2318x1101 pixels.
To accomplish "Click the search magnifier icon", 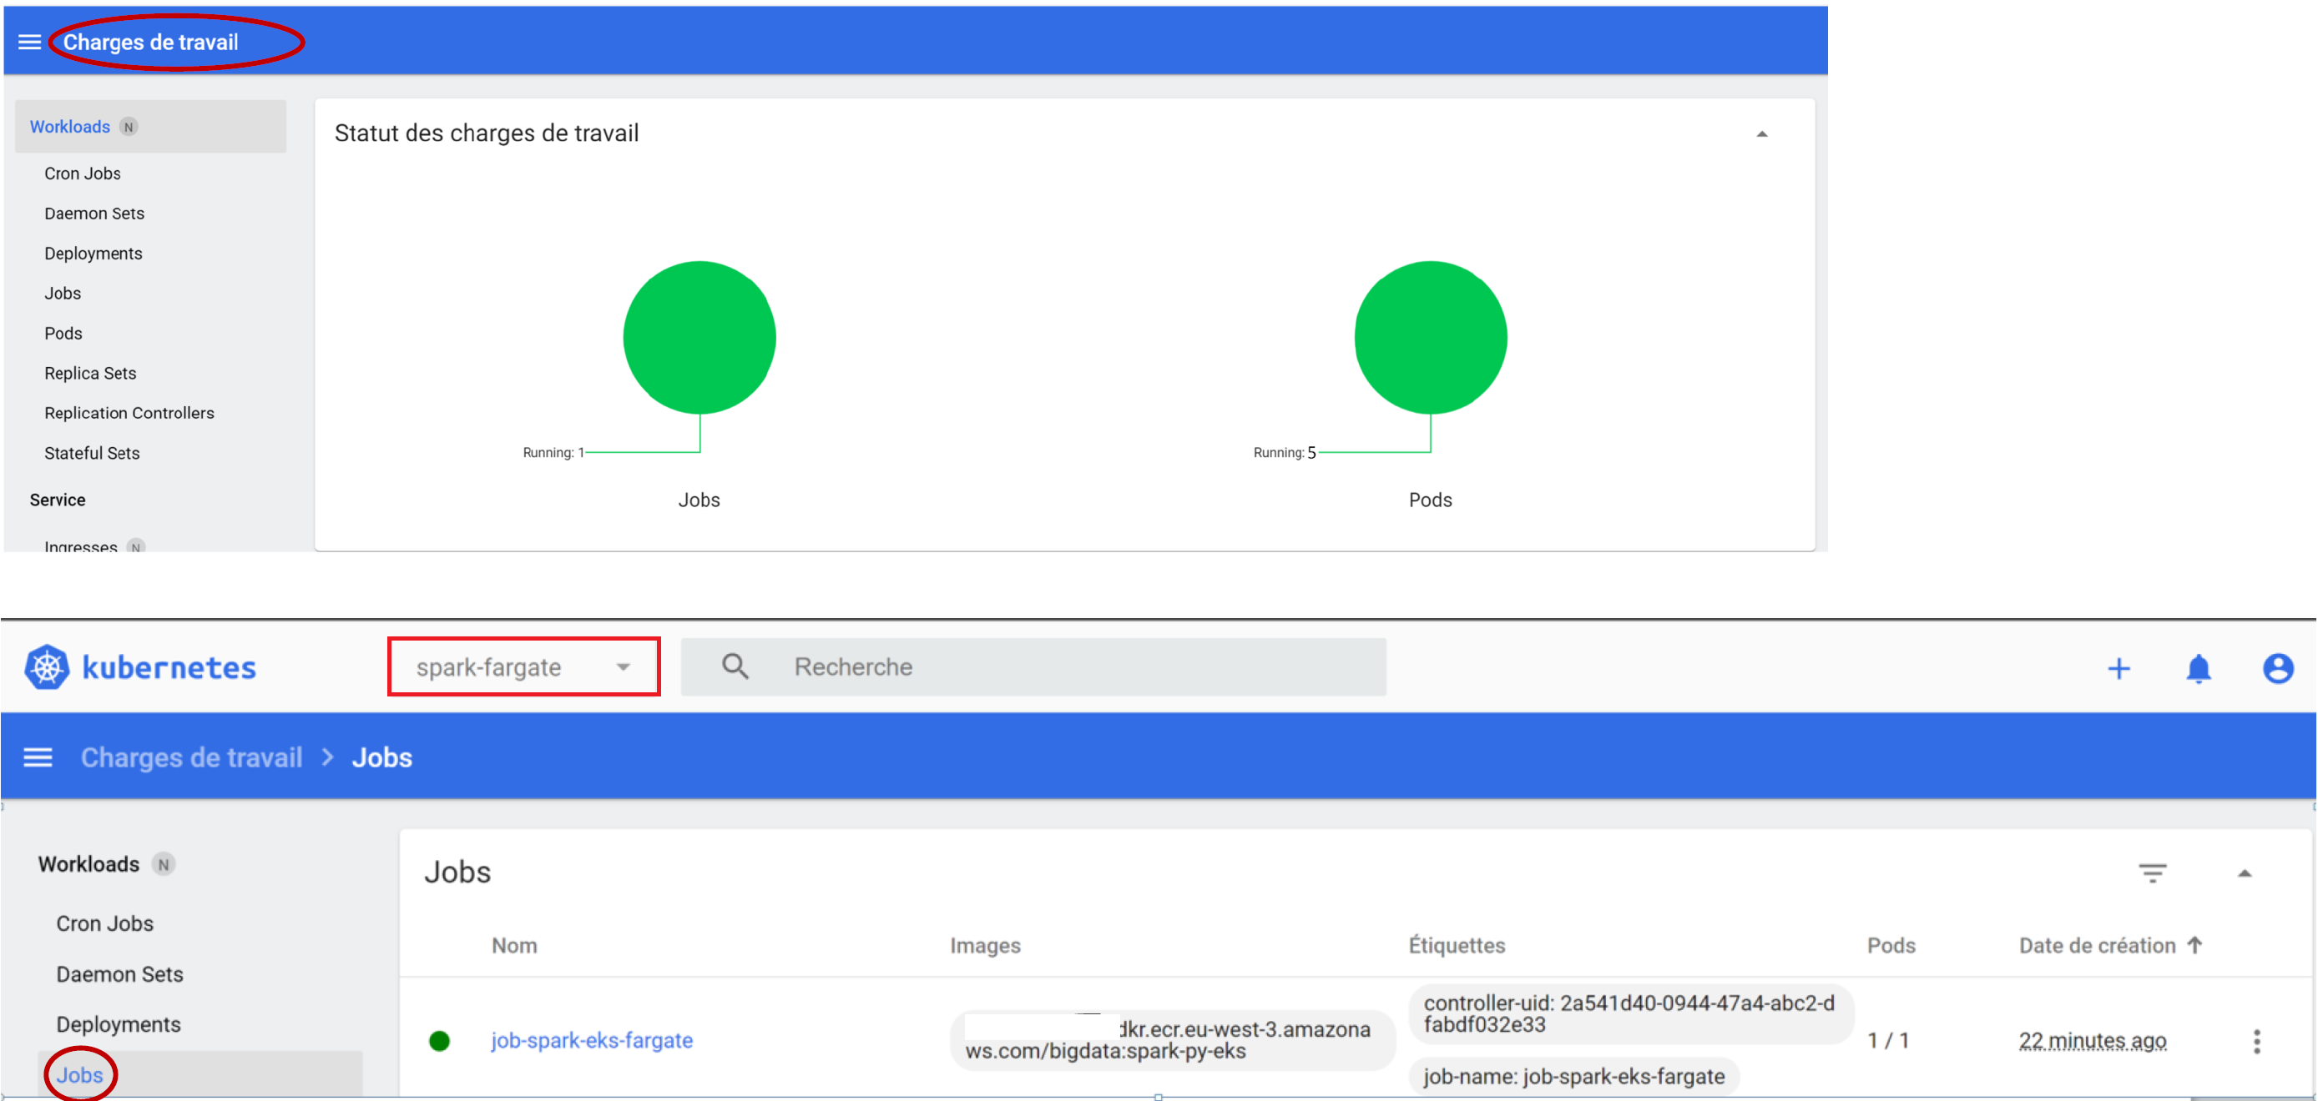I will click(x=735, y=666).
